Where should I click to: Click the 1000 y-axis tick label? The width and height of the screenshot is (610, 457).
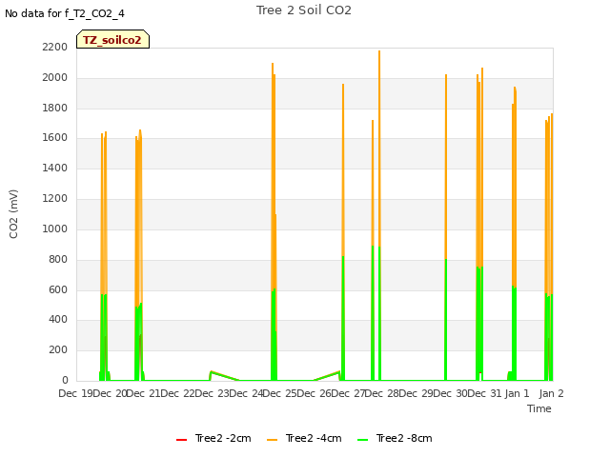coord(55,228)
